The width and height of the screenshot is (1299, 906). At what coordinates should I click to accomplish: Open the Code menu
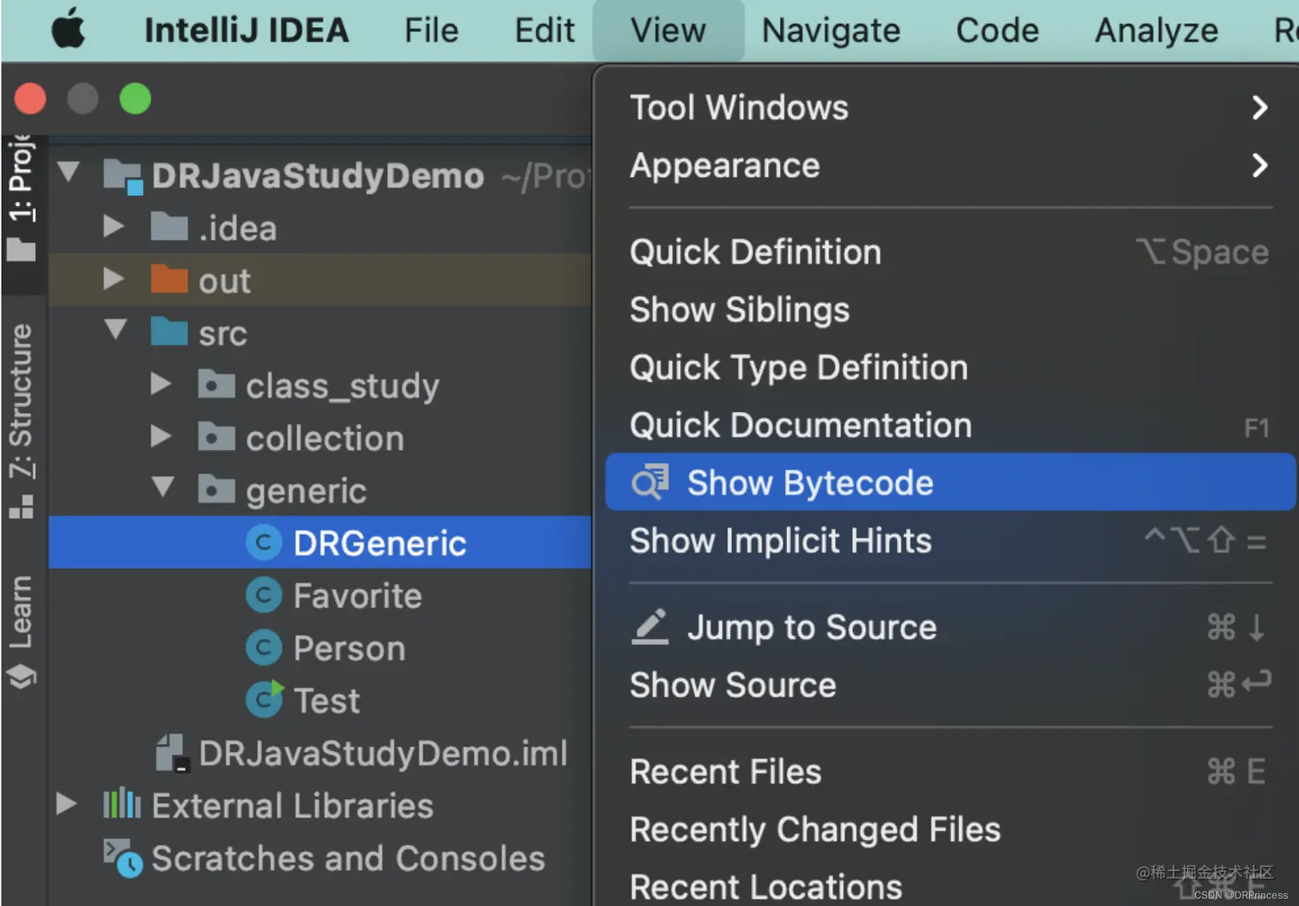coord(997,31)
